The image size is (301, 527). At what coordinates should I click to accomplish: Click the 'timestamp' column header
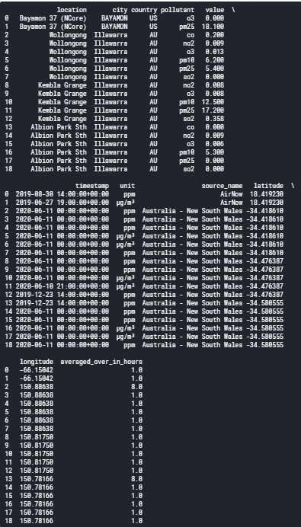coord(92,186)
